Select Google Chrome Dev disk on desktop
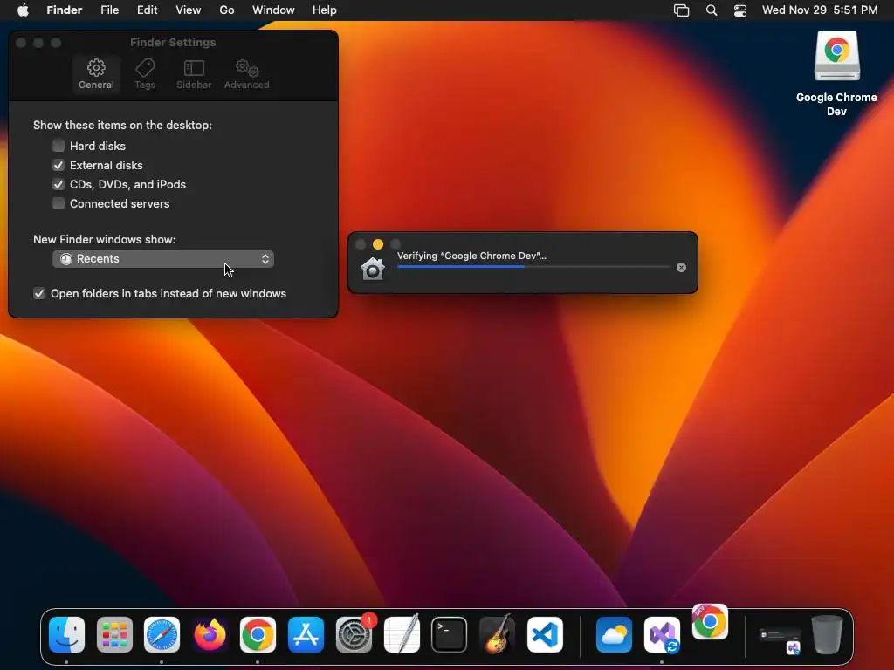The height and width of the screenshot is (670, 894). coord(836,56)
